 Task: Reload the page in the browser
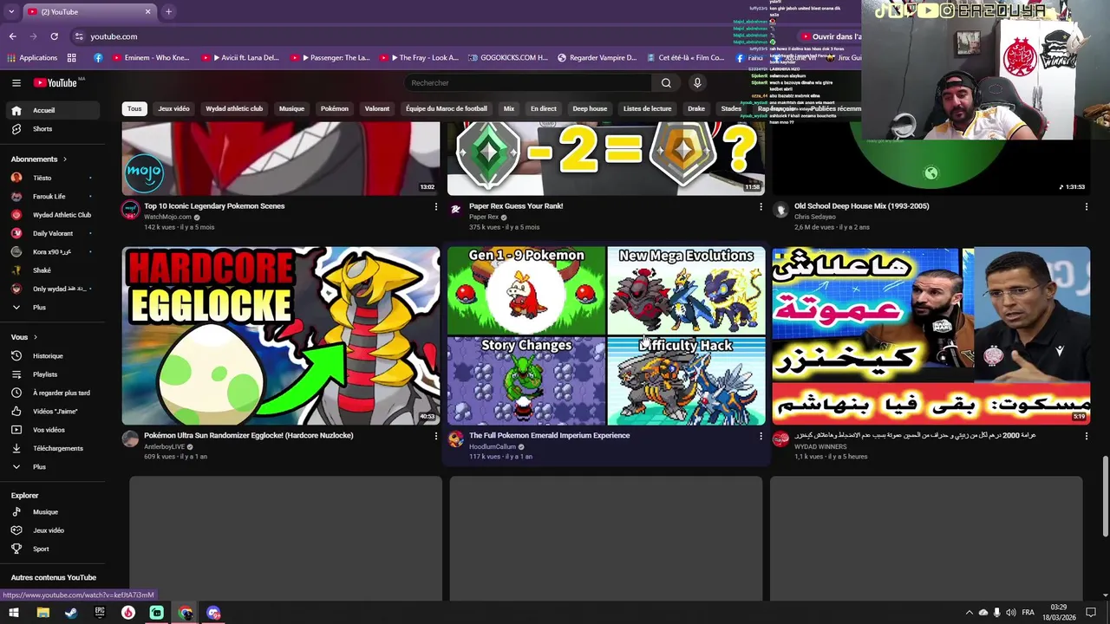point(54,36)
